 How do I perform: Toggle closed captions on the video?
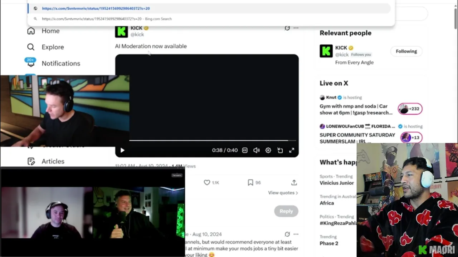coord(245,150)
